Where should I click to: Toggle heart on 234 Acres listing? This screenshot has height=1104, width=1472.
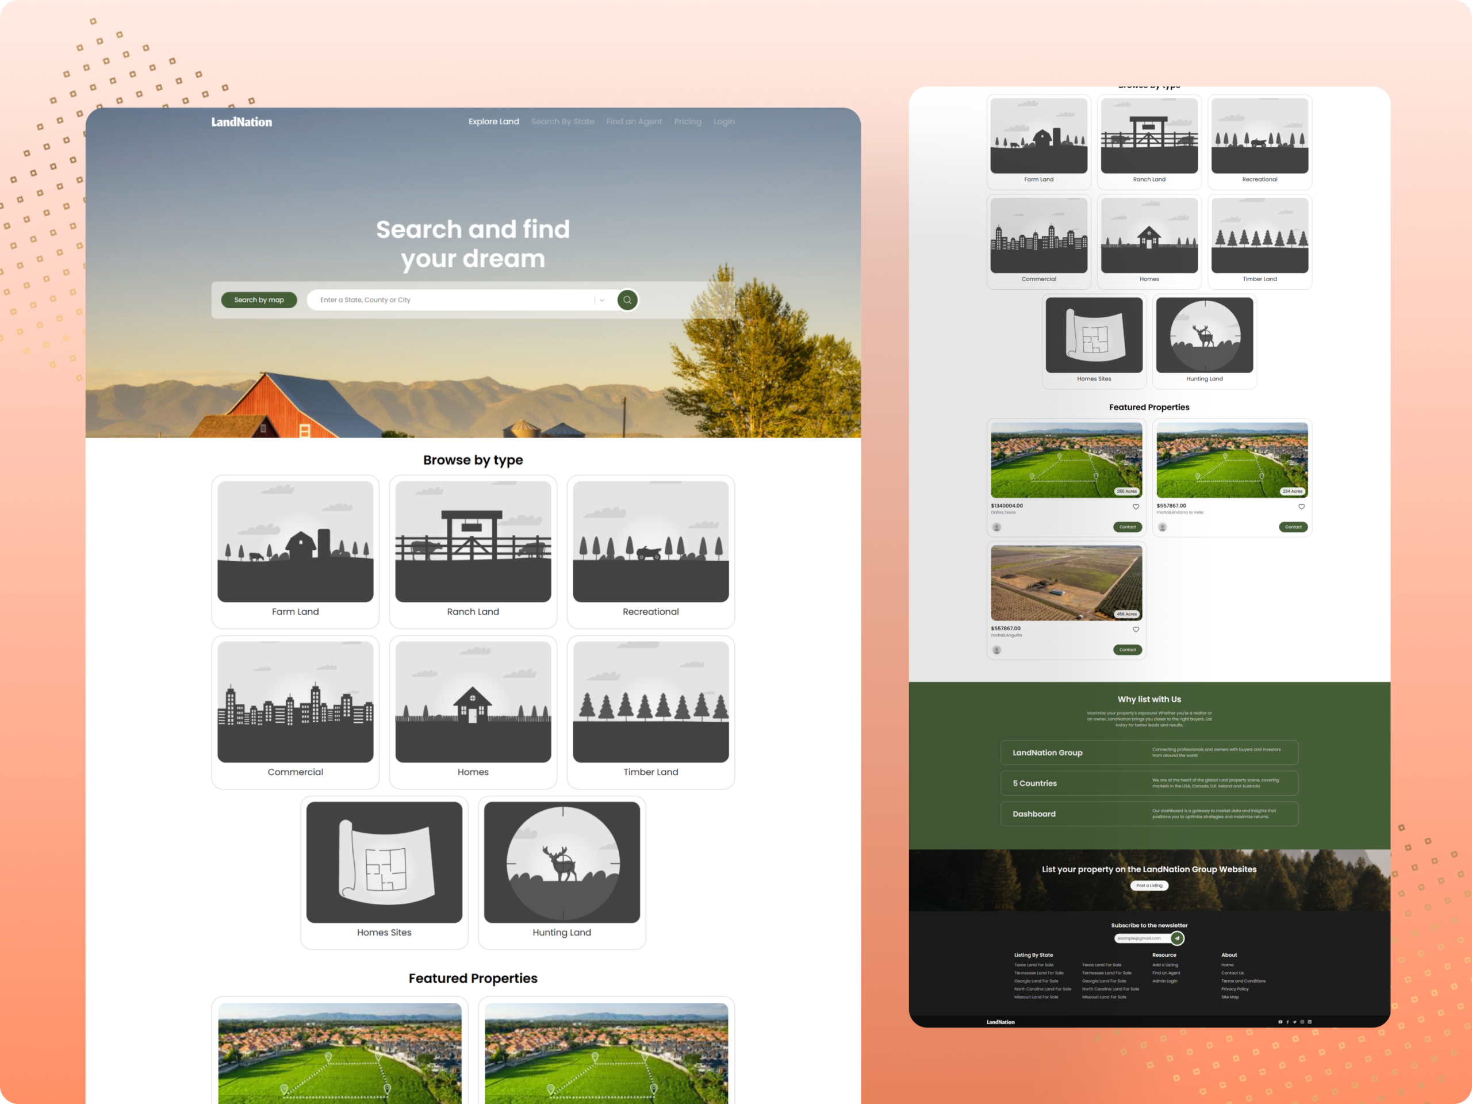click(x=1302, y=507)
